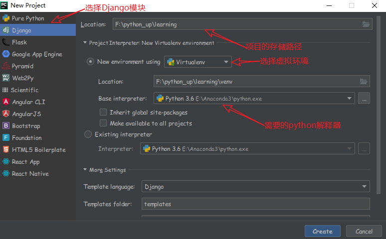Click the Django dj icon in sidebar
The width and height of the screenshot is (386, 239).
(x=6, y=30)
